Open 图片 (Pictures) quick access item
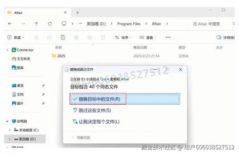239x155 pixels. 18,103
